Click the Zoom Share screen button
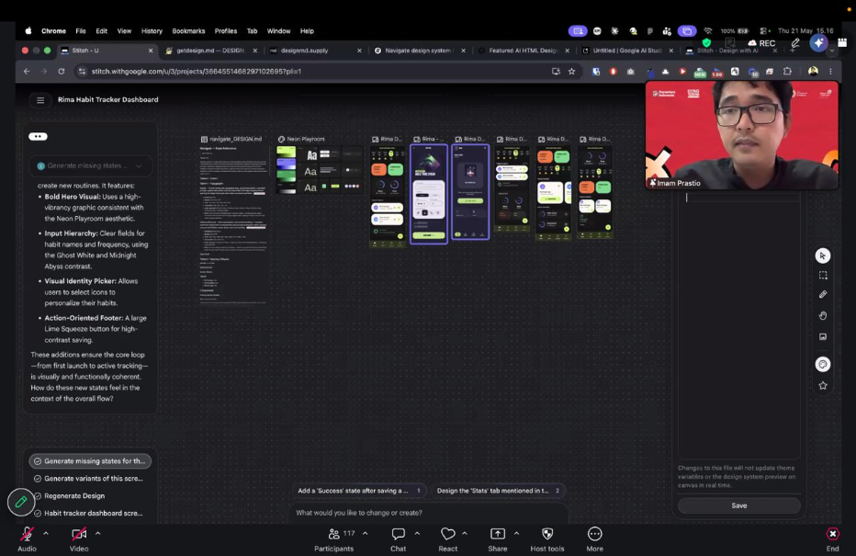Viewport: 856px width, 556px height. tap(497, 539)
